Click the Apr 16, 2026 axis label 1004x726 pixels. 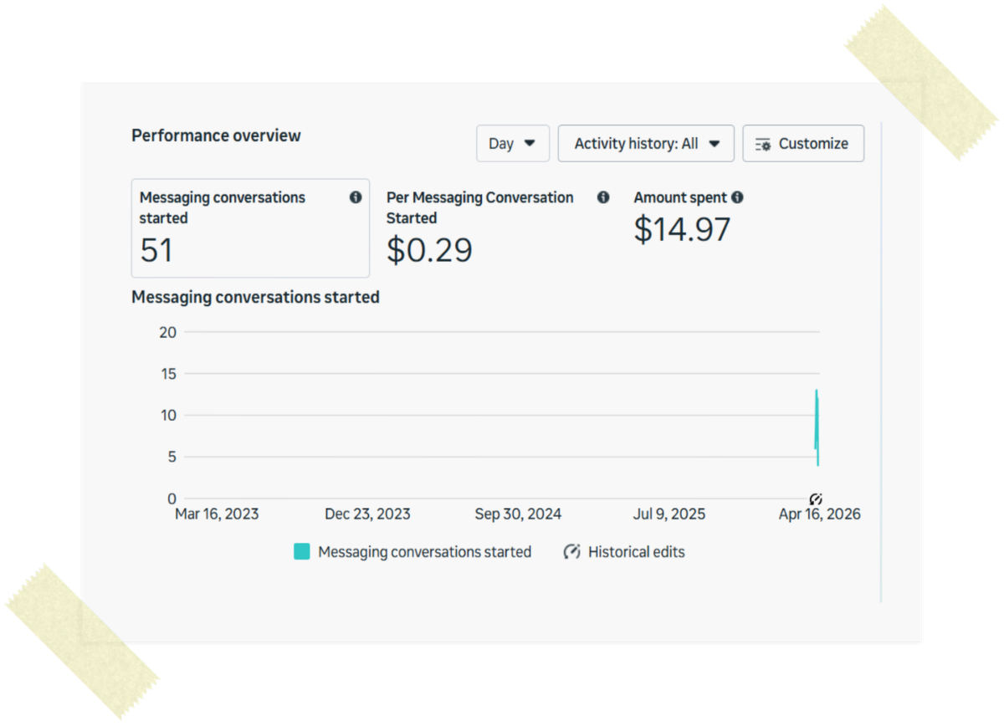point(819,514)
